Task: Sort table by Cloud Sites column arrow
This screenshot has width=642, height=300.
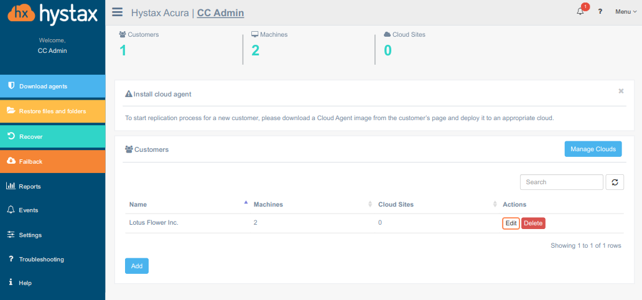Action: [495, 204]
